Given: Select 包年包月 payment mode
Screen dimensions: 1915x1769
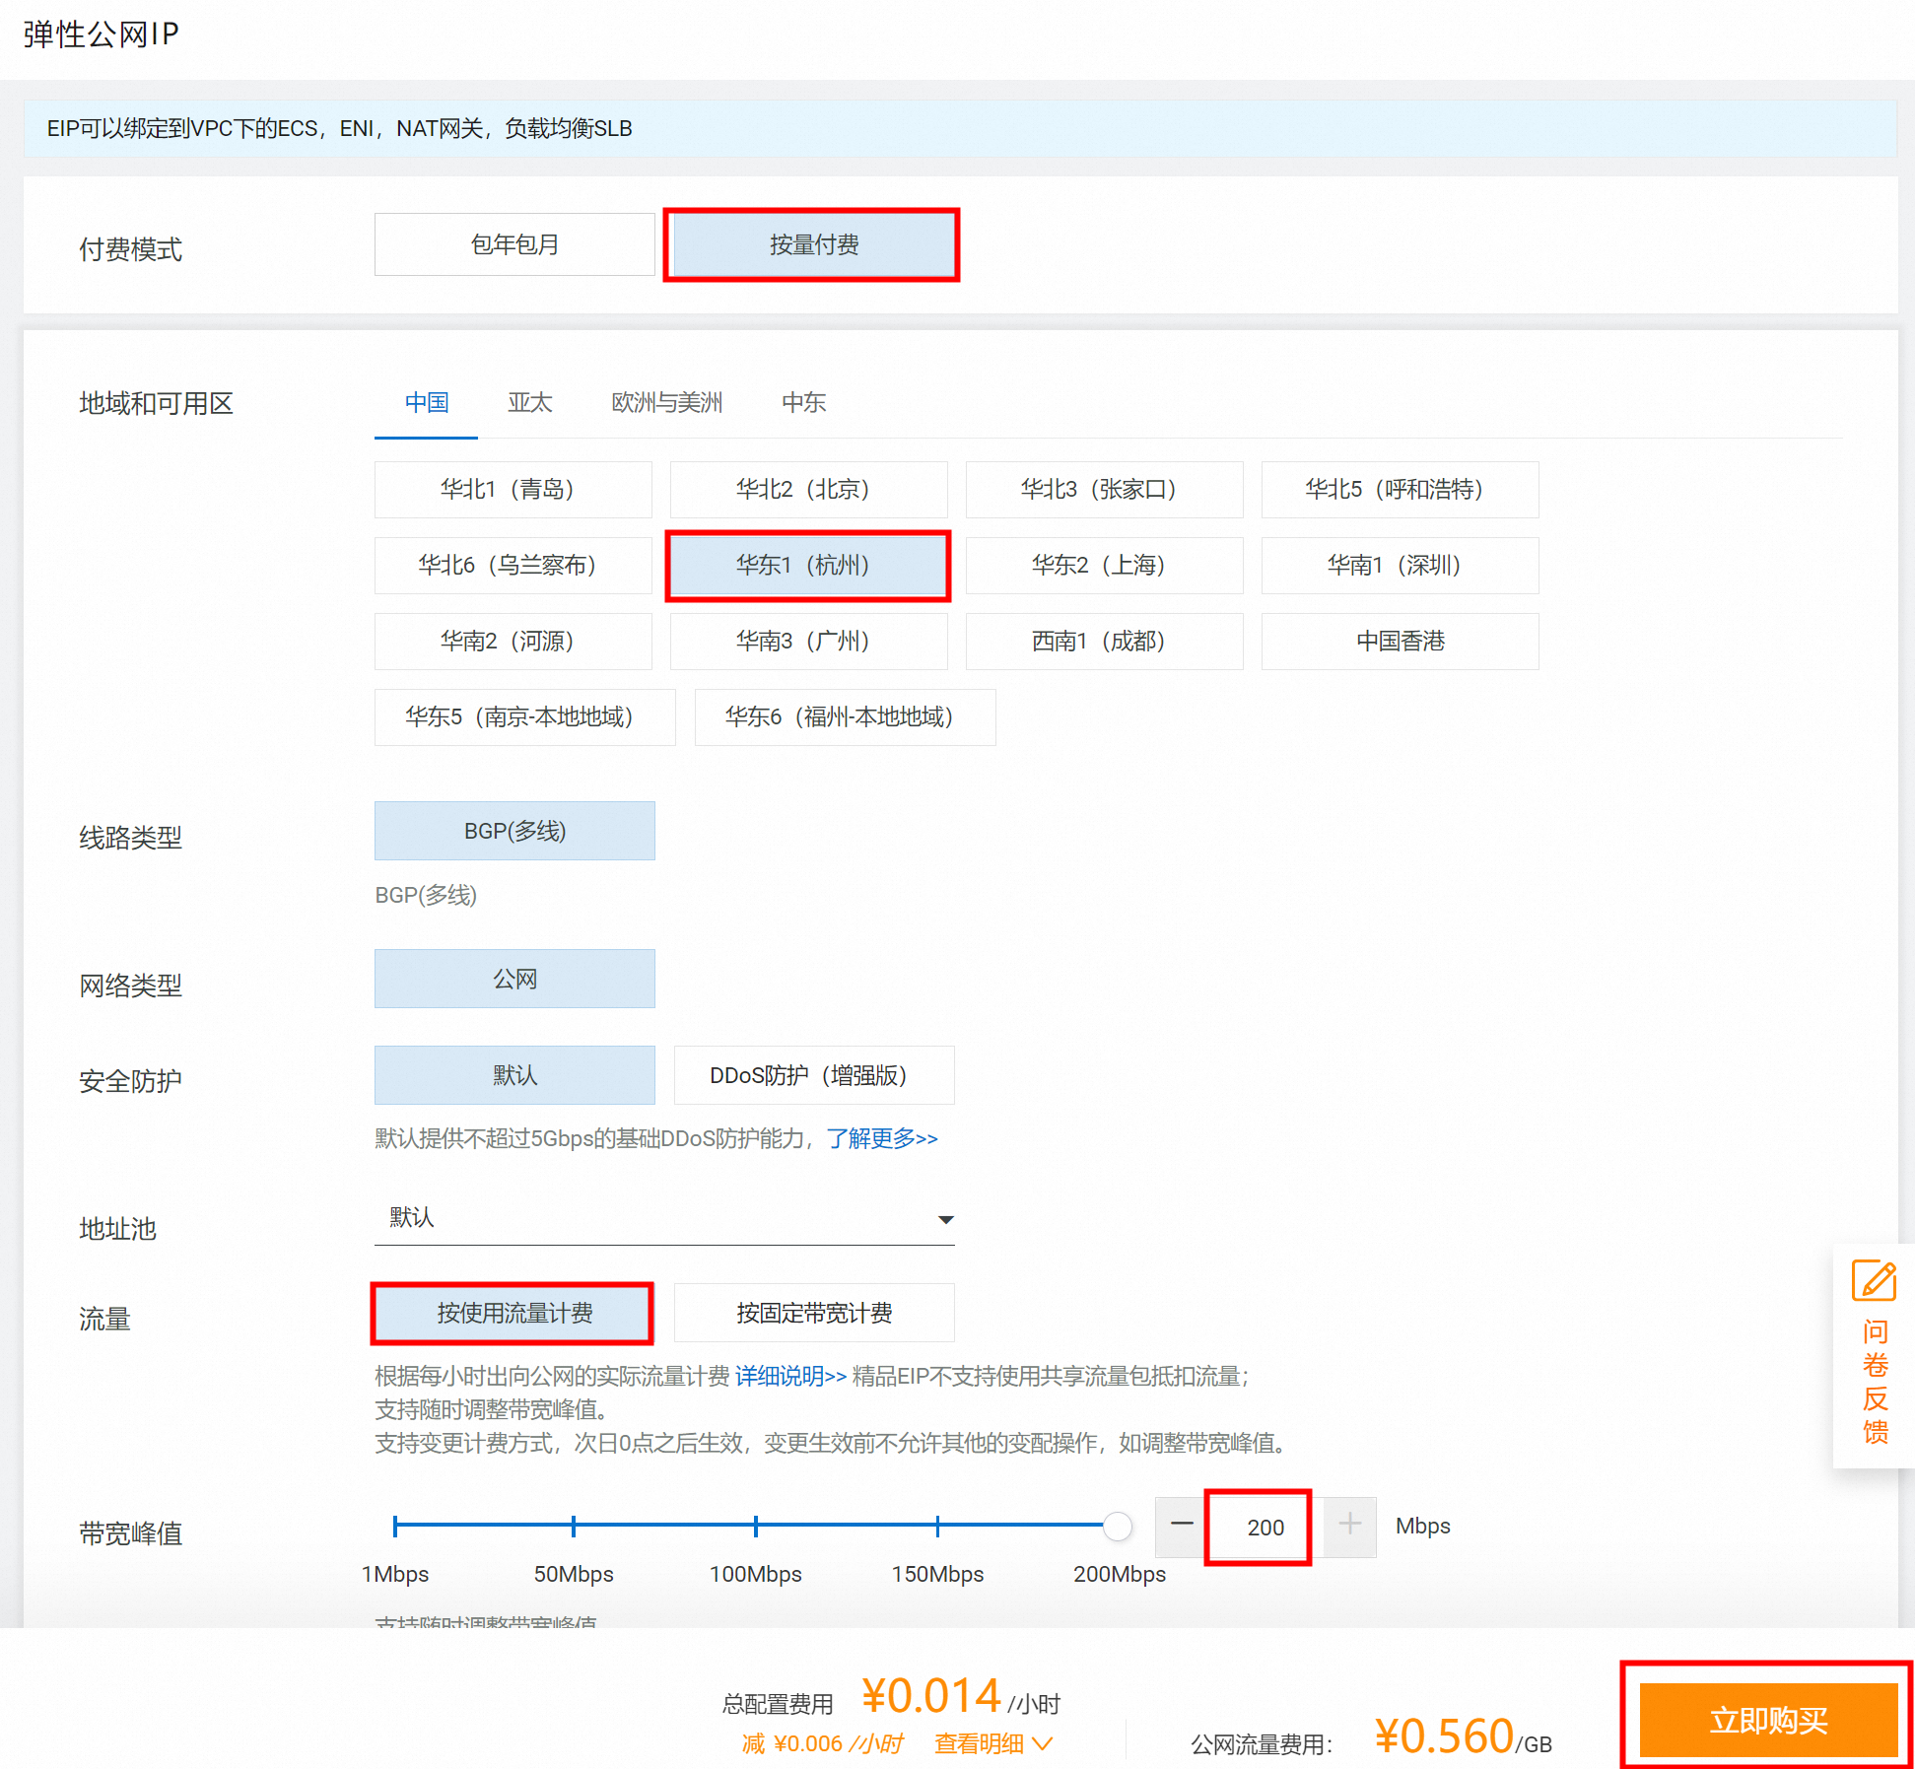Looking at the screenshot, I should coord(513,244).
